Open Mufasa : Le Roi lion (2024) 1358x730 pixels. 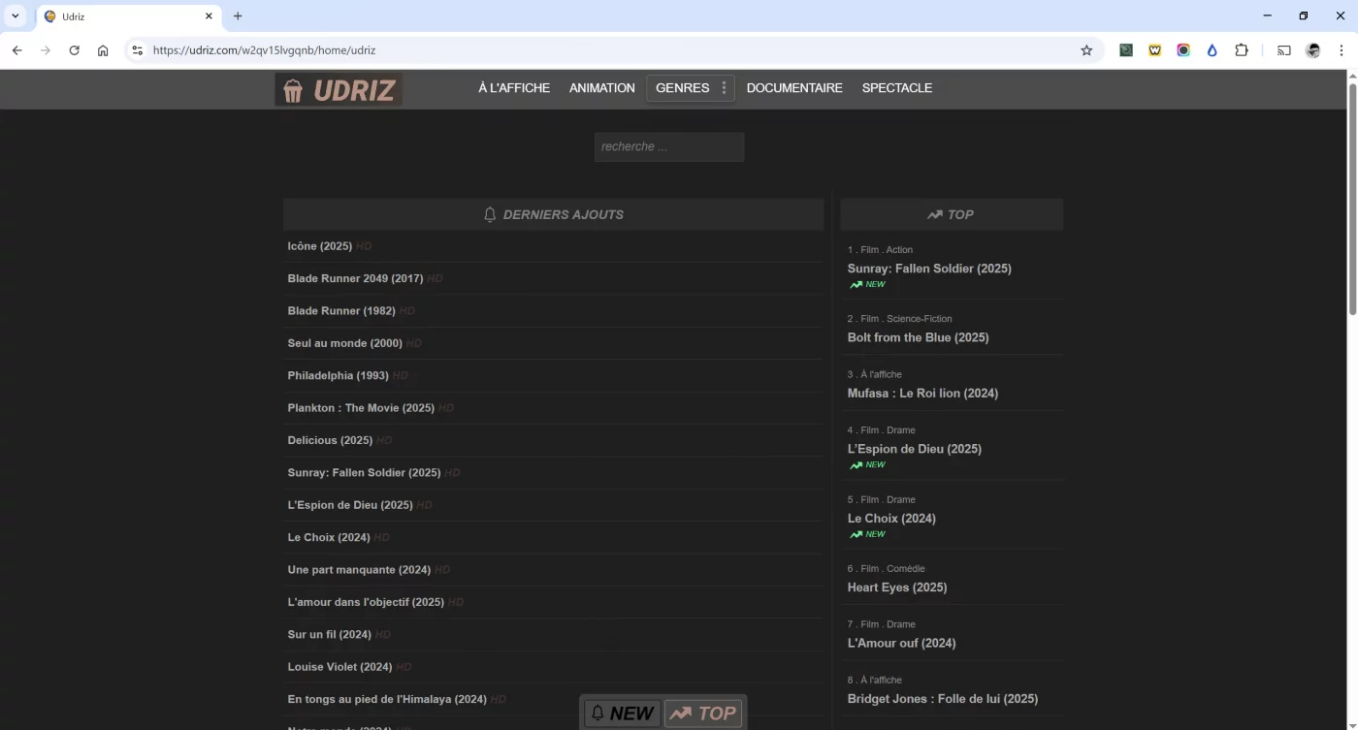tap(922, 393)
